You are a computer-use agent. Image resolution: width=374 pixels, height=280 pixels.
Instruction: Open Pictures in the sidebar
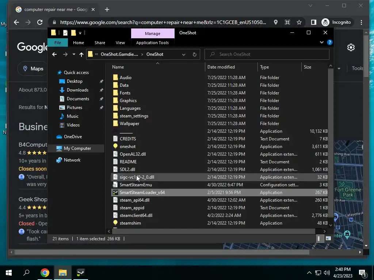point(75,108)
